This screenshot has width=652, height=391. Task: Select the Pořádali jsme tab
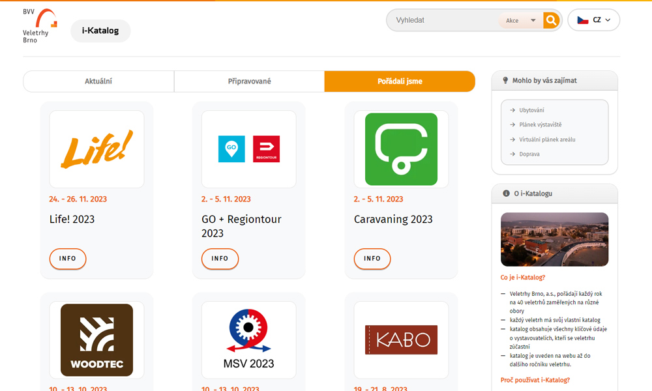pos(400,81)
